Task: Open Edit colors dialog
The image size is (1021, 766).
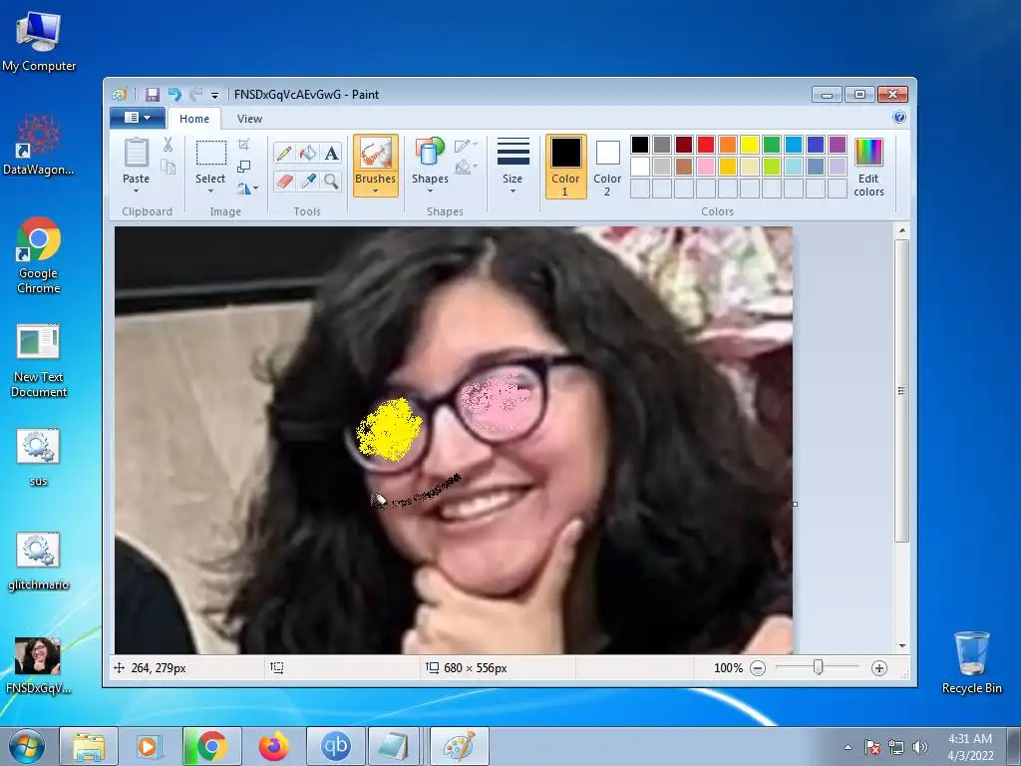Action: tap(868, 167)
